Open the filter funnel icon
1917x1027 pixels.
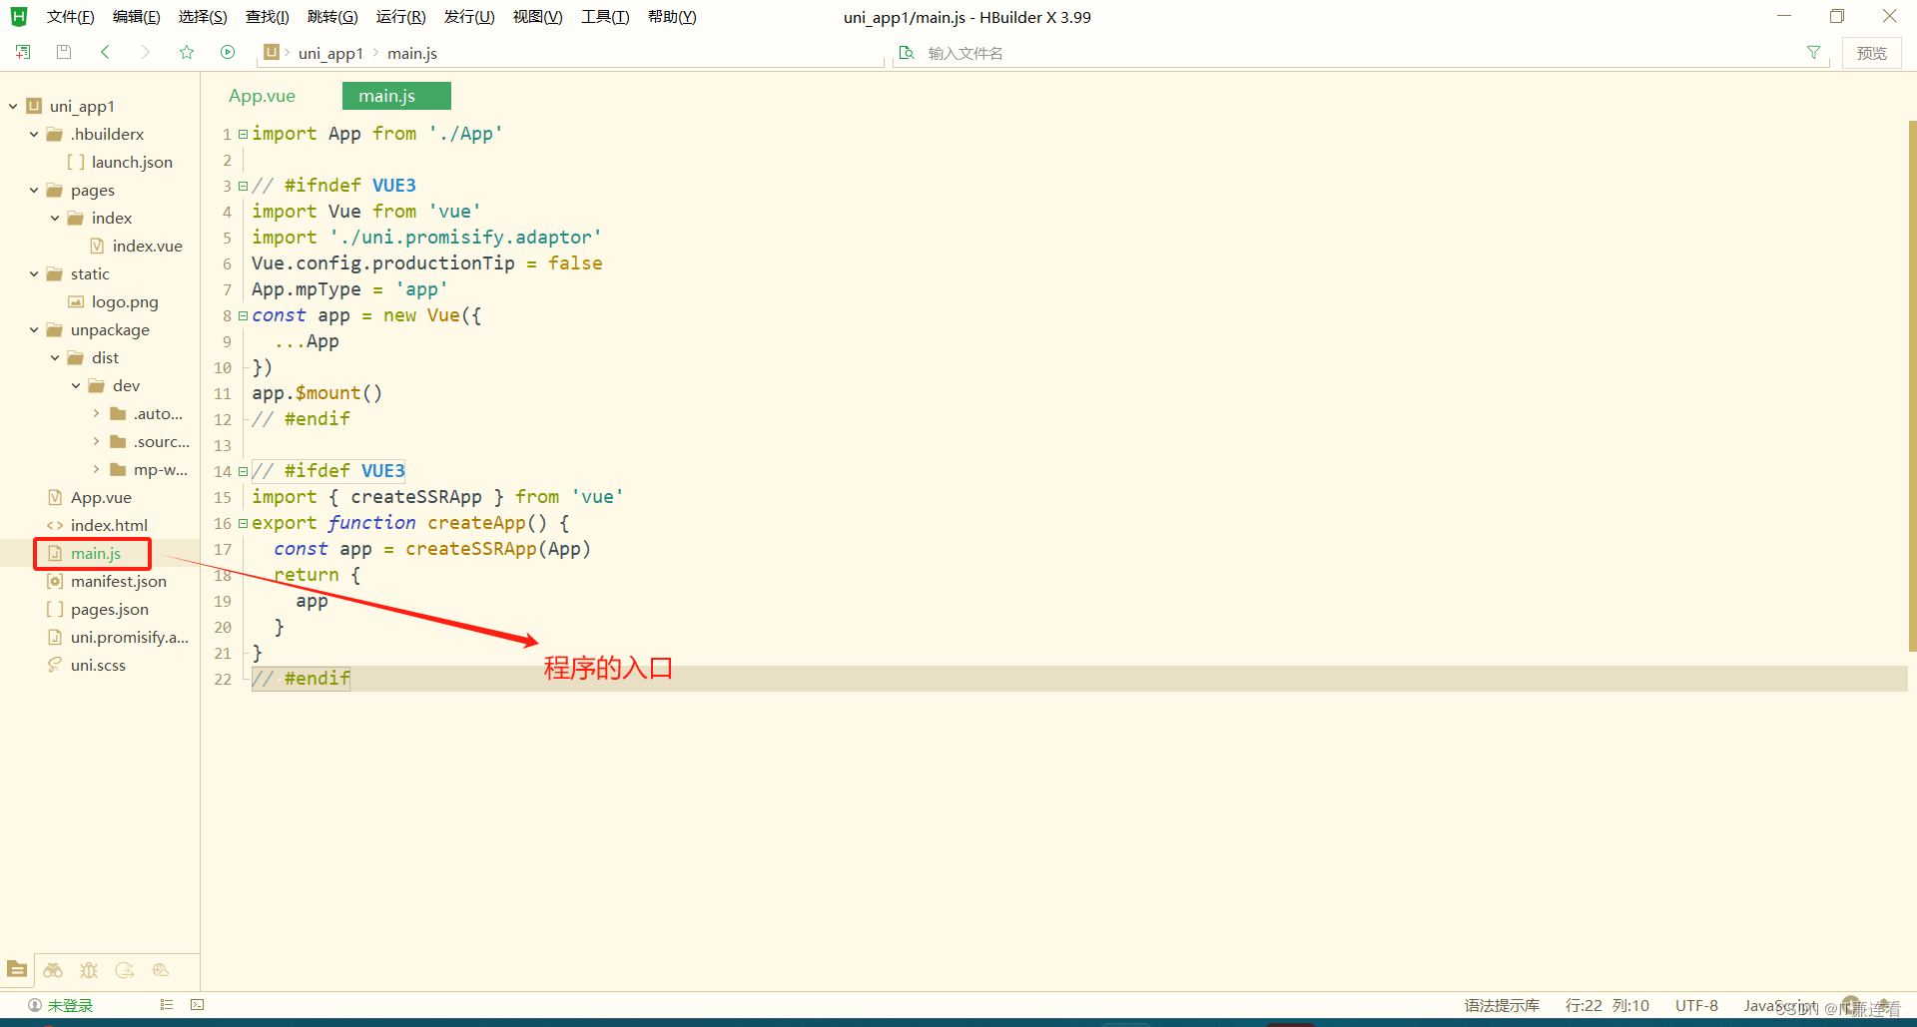(x=1813, y=52)
